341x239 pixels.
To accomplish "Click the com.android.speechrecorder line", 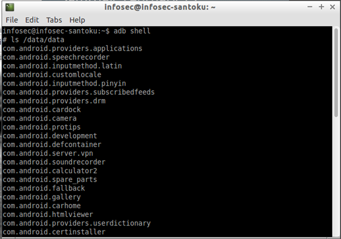I will pyautogui.click(x=56, y=57).
